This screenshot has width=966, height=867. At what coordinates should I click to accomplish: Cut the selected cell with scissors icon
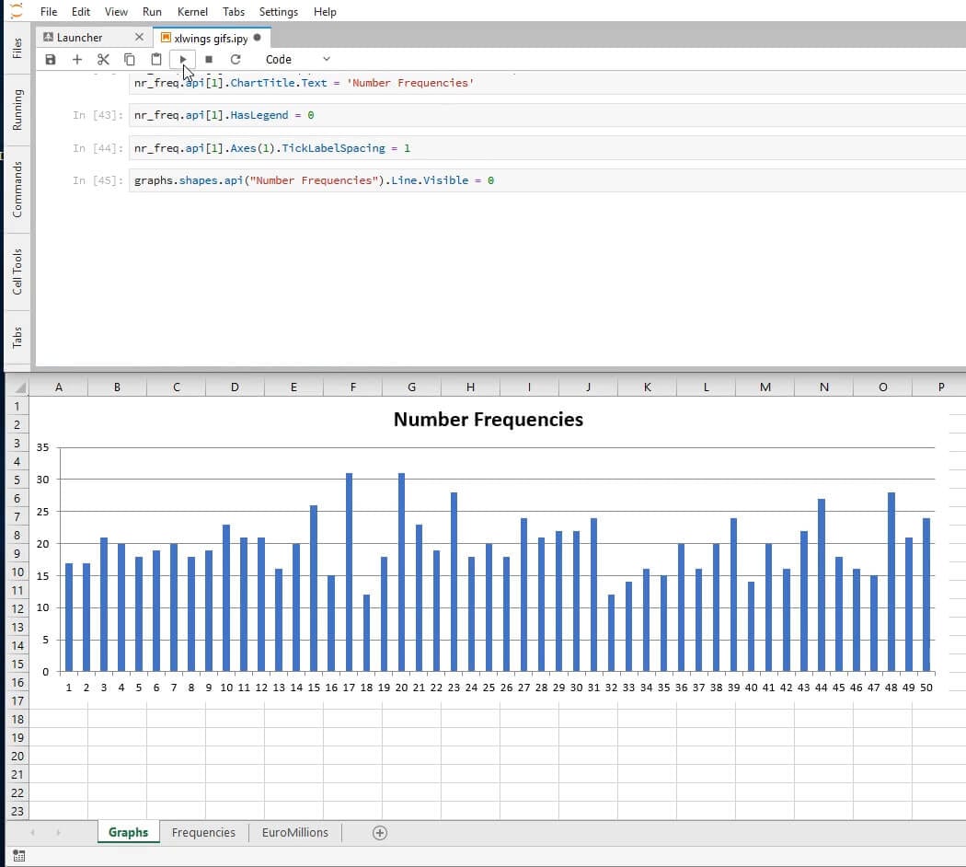pyautogui.click(x=103, y=60)
